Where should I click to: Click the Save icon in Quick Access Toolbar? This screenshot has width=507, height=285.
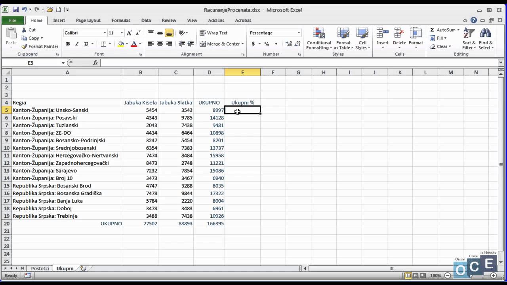coord(16,9)
